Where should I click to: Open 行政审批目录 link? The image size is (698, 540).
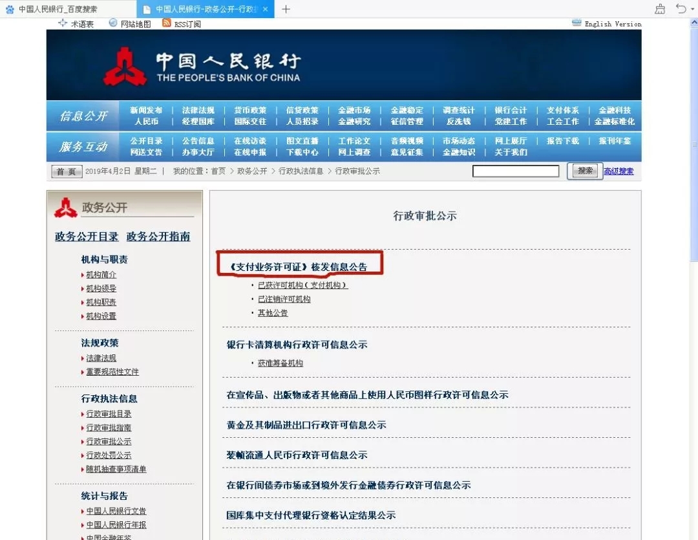click(109, 414)
